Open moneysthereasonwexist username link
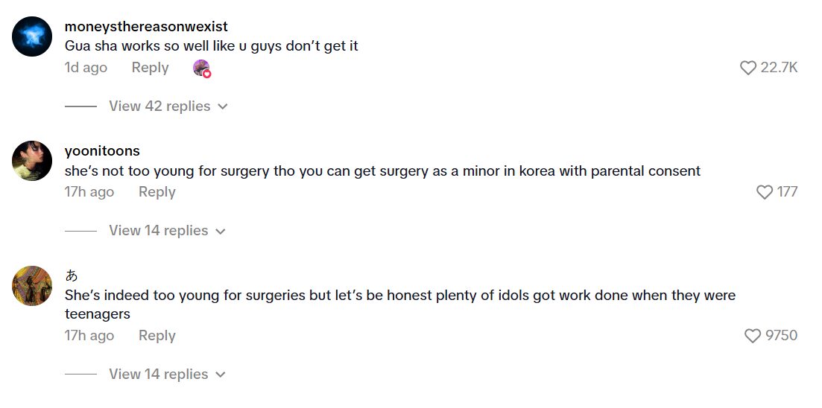The image size is (822, 408). point(146,27)
